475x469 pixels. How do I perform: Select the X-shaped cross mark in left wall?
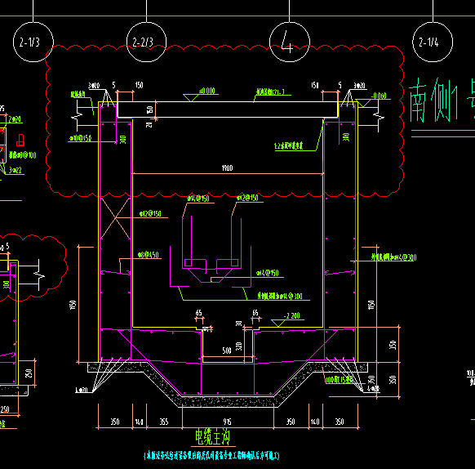click(115, 218)
